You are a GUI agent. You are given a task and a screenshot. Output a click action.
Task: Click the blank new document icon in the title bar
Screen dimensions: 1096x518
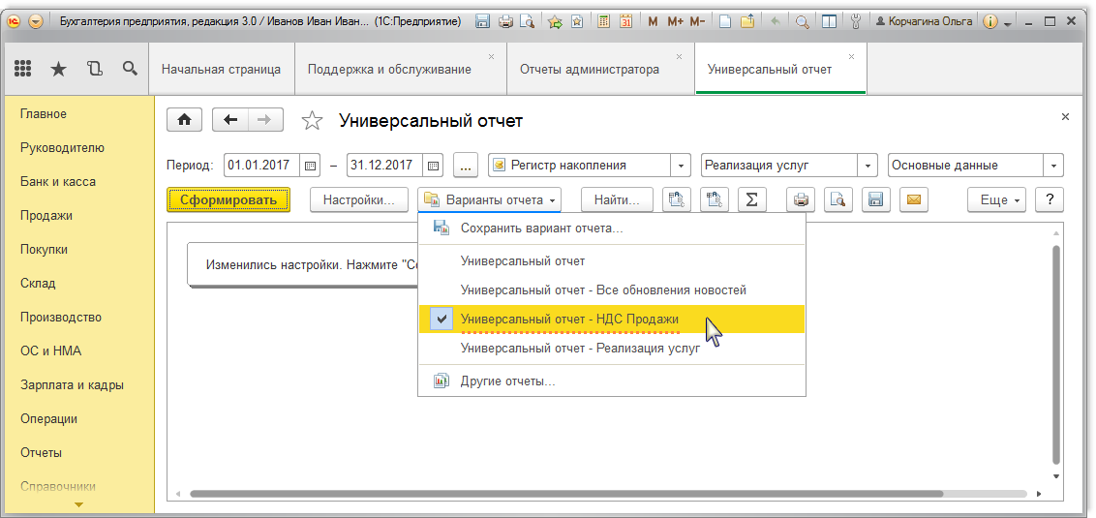pos(725,21)
